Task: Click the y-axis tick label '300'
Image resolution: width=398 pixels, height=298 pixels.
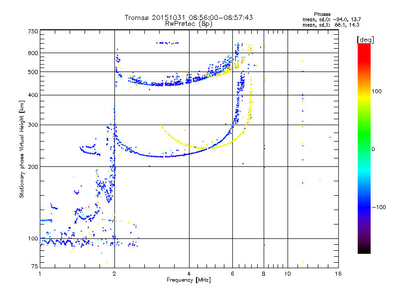Action: (x=33, y=125)
